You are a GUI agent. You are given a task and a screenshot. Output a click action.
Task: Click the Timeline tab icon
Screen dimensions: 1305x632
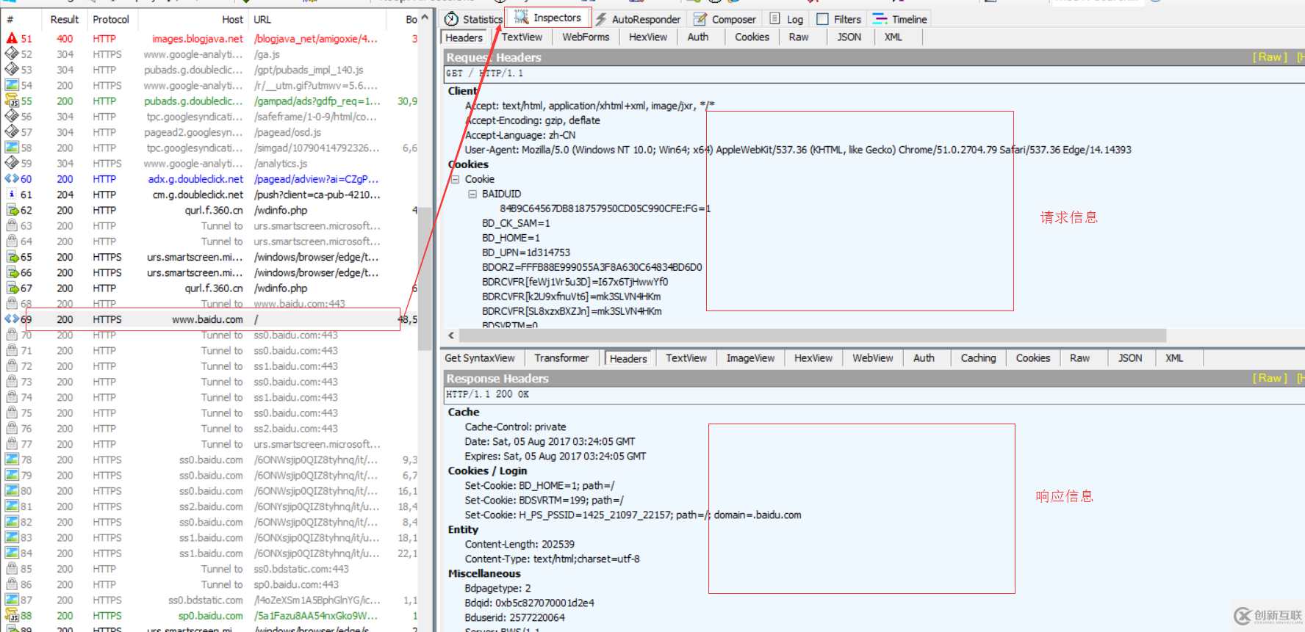pos(880,19)
